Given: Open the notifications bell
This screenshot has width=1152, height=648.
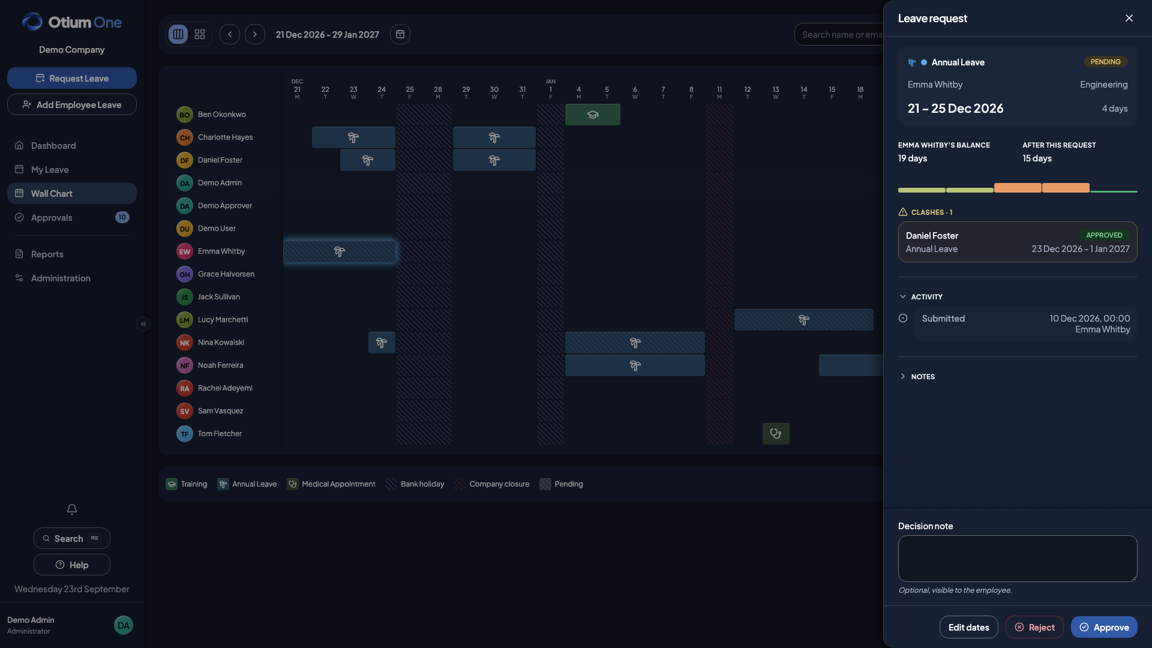Looking at the screenshot, I should coord(72,509).
